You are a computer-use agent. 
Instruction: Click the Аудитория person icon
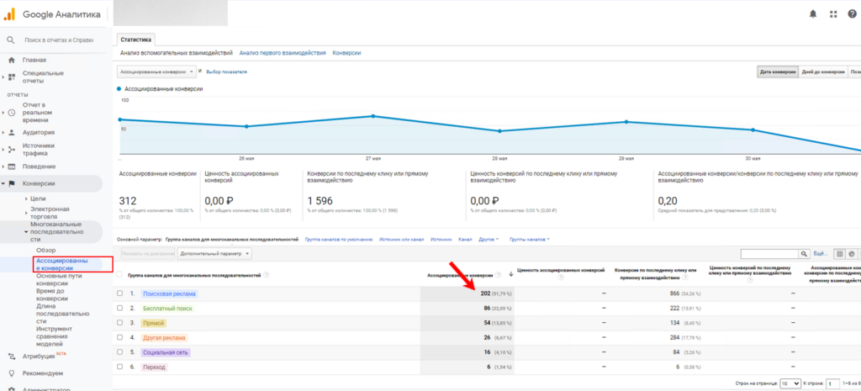click(x=12, y=132)
